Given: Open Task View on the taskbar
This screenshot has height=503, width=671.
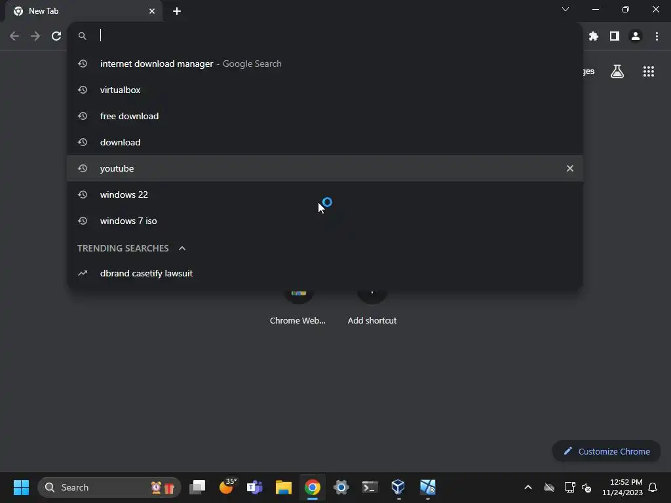Looking at the screenshot, I should (197, 487).
